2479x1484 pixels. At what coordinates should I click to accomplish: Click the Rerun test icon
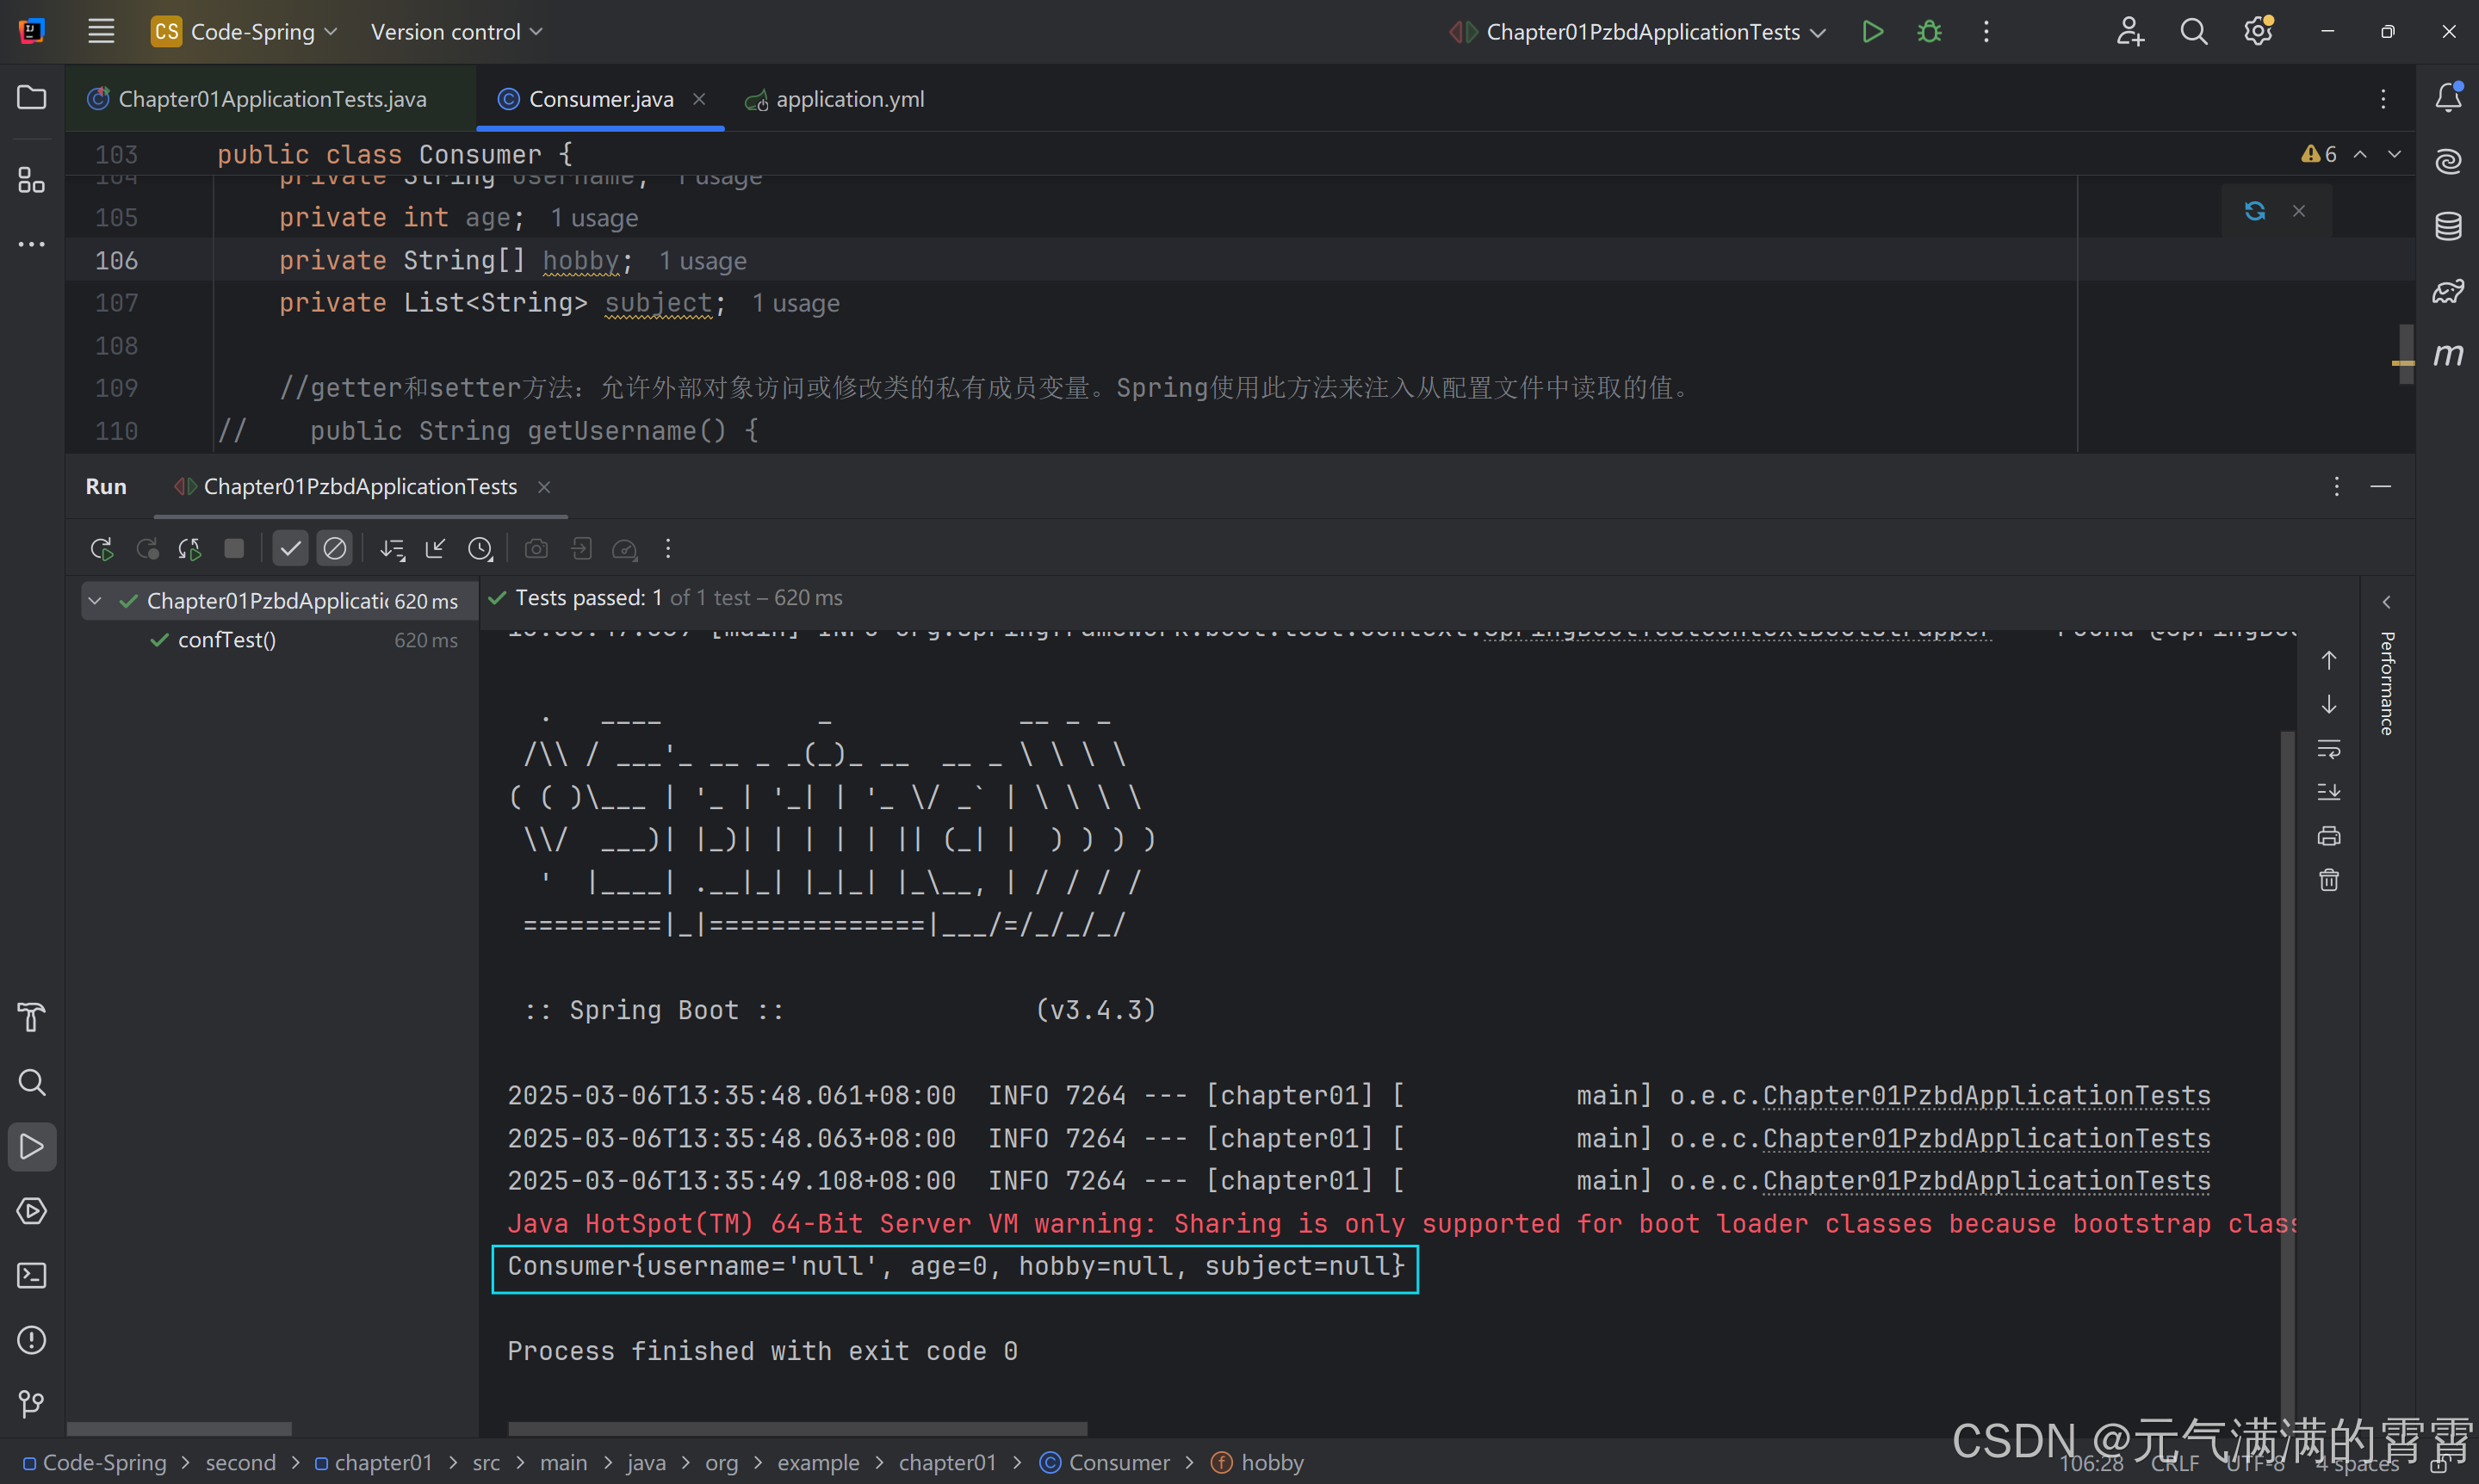click(x=101, y=549)
